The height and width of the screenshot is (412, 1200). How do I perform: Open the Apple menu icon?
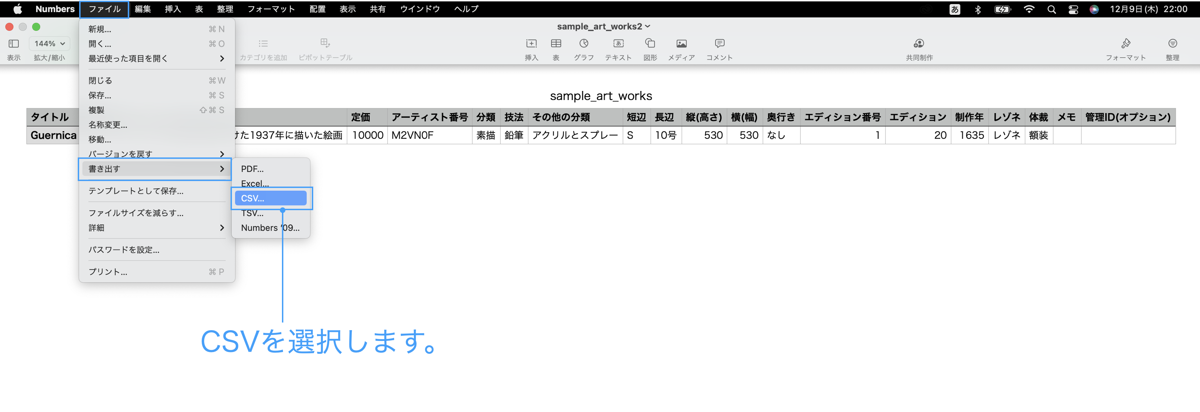[x=18, y=9]
